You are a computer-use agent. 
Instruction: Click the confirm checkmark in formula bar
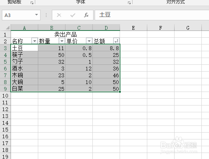point(73,15)
